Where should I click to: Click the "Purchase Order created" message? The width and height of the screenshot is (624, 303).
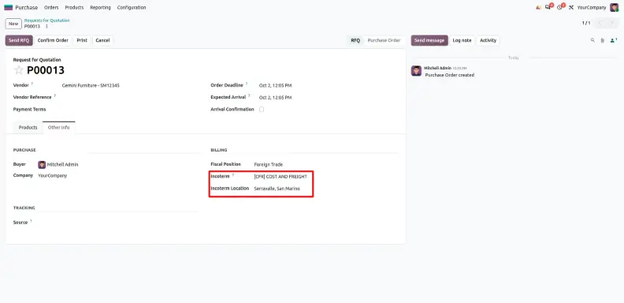(x=449, y=75)
